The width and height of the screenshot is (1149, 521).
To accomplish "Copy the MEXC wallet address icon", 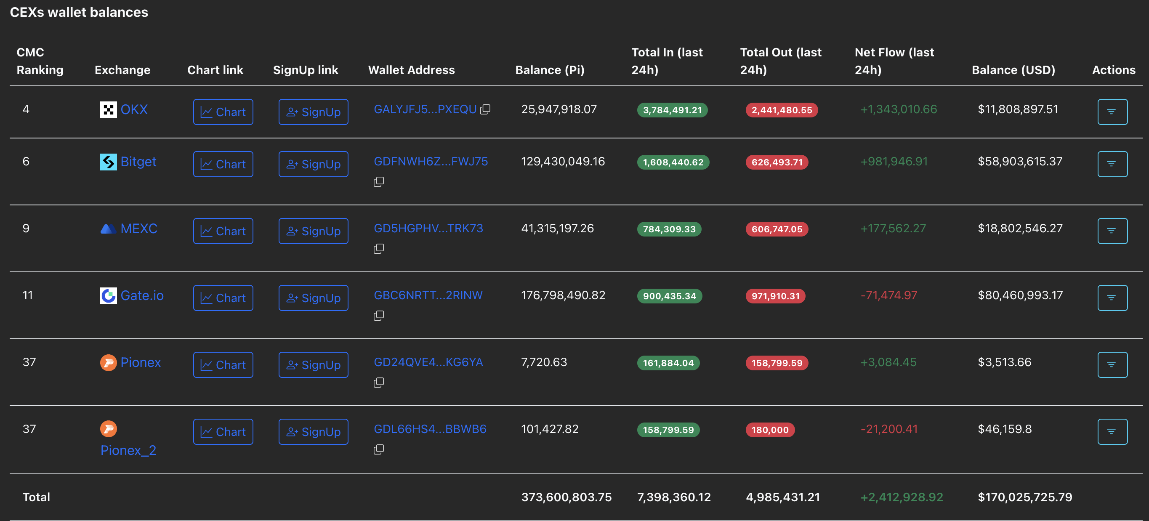I will (x=379, y=248).
